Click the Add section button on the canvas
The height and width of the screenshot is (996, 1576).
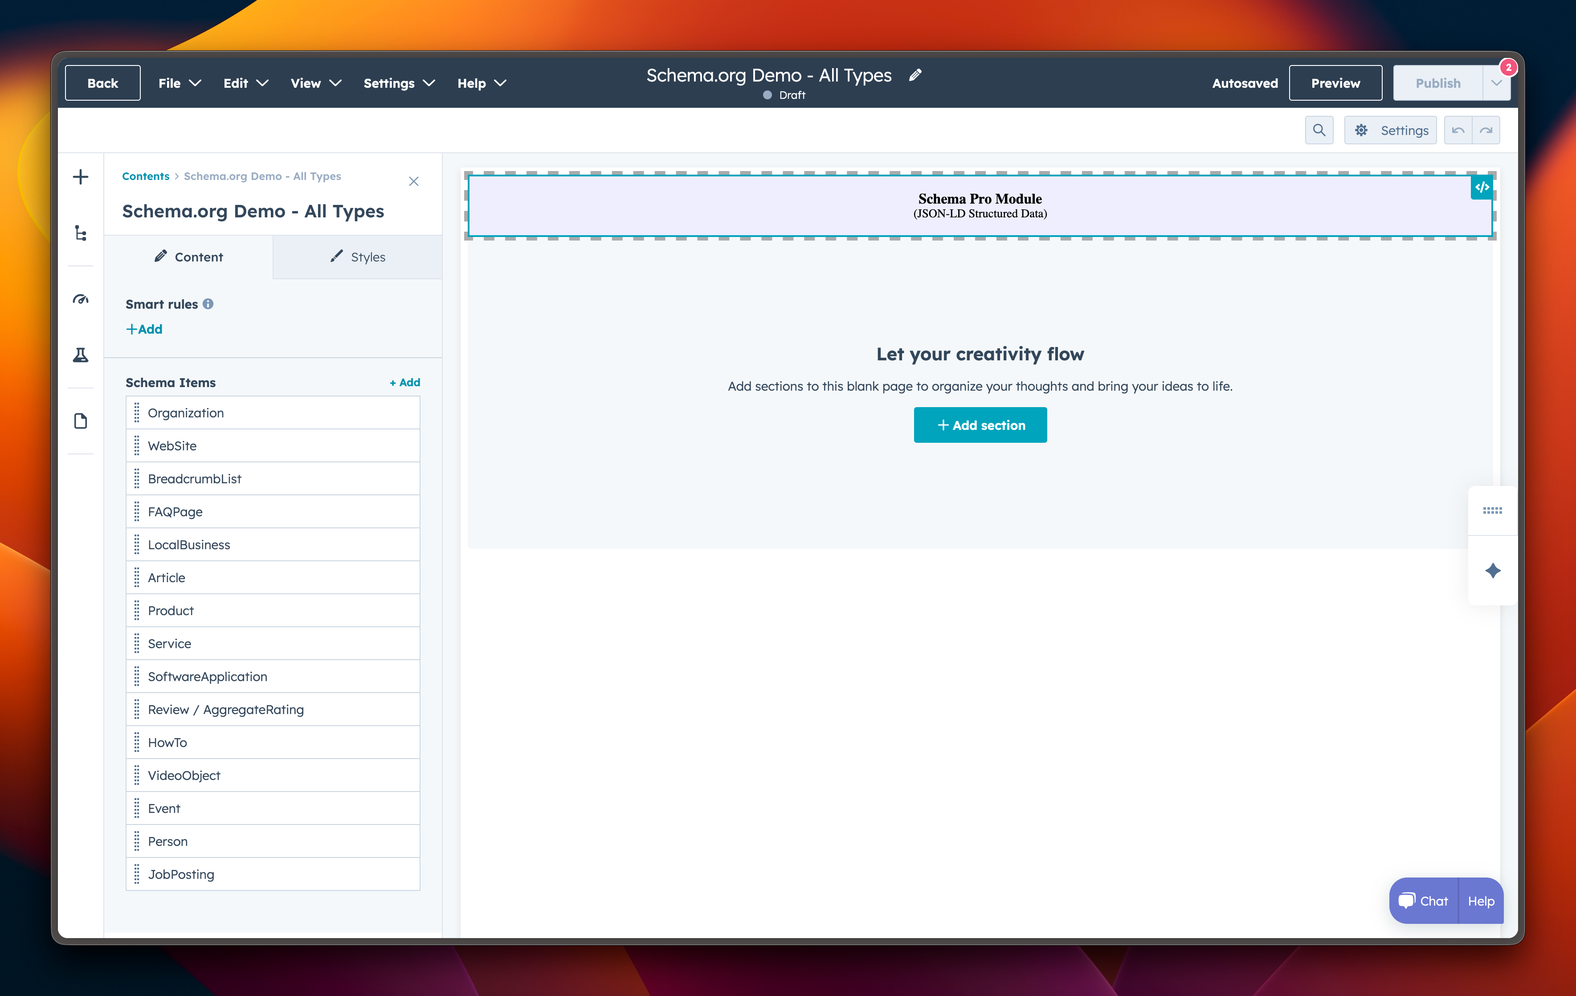coord(980,425)
